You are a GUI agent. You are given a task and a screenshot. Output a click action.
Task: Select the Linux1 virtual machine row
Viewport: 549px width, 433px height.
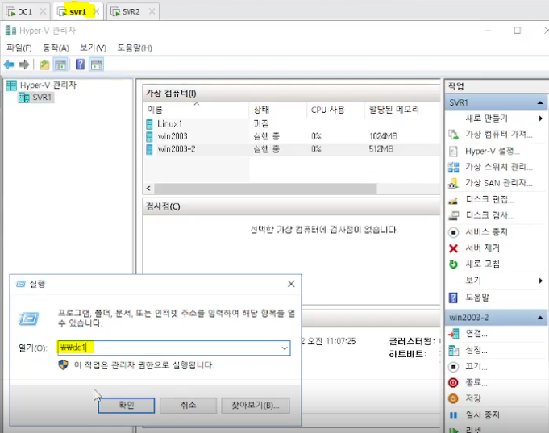pos(291,123)
